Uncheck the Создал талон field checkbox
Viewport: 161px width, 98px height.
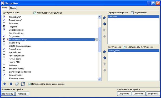(x=4, y=75)
